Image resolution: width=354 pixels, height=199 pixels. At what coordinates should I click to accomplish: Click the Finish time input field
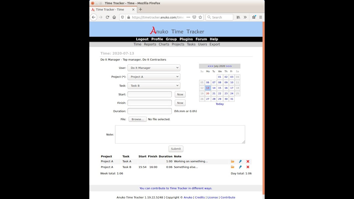click(x=150, y=103)
